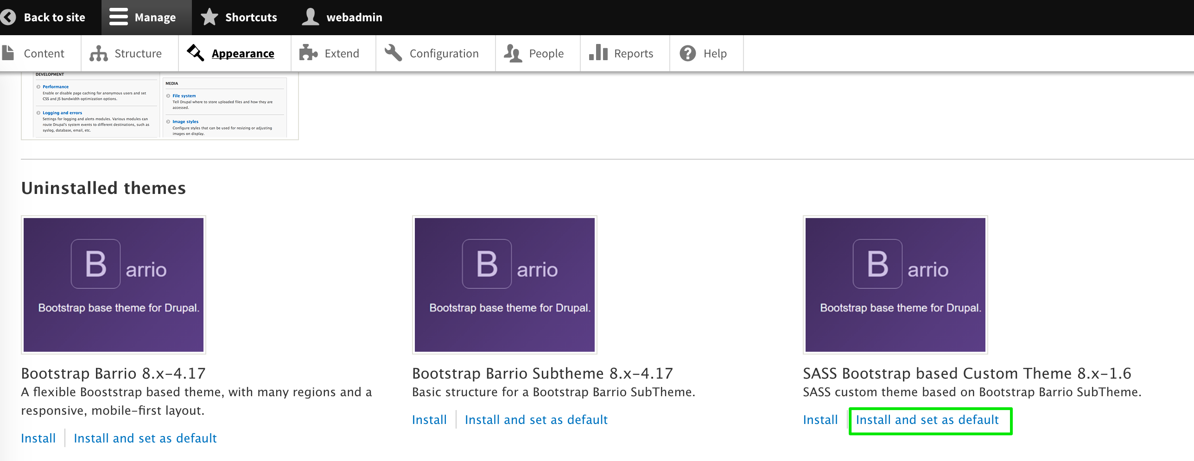Click the webadmin user icon
The height and width of the screenshot is (461, 1194).
(x=310, y=17)
